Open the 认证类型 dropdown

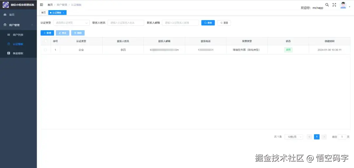coord(71,23)
